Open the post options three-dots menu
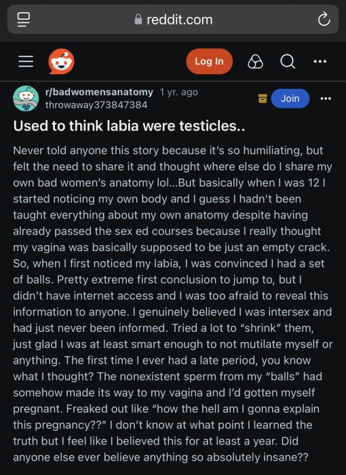This screenshot has width=346, height=475. click(326, 98)
